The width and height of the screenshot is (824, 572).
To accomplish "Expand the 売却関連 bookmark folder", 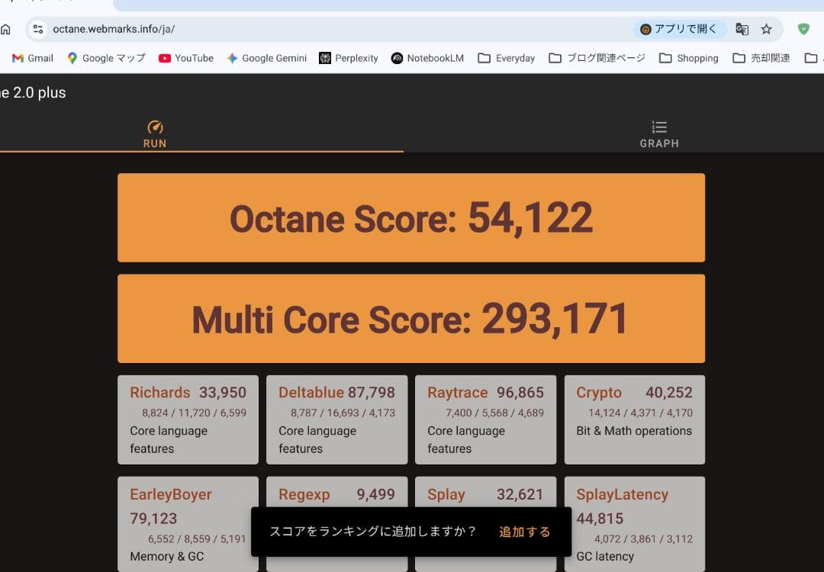I will tap(761, 58).
